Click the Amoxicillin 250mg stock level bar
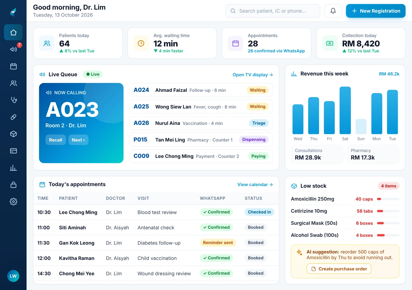 [388, 199]
